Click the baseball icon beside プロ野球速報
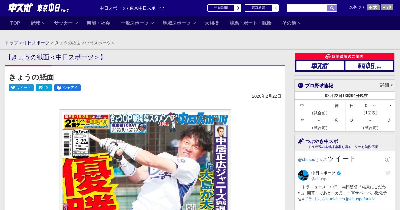This screenshot has width=400, height=210. pos(301,85)
